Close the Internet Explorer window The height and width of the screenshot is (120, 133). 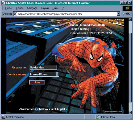pyautogui.click(x=130, y=3)
